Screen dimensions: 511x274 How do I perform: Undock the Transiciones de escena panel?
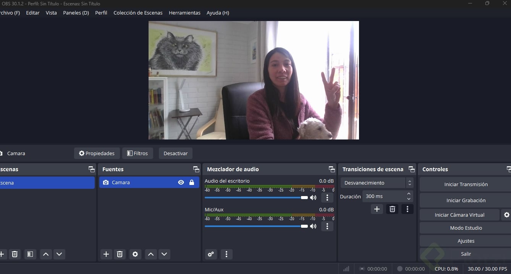click(x=411, y=169)
